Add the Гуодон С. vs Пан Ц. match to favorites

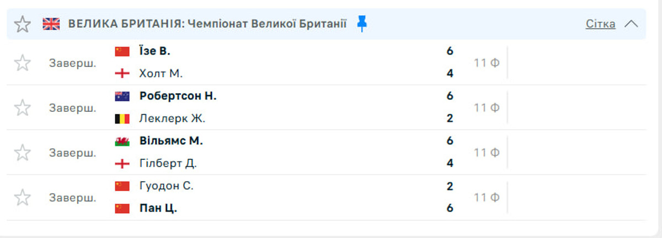pyautogui.click(x=22, y=197)
